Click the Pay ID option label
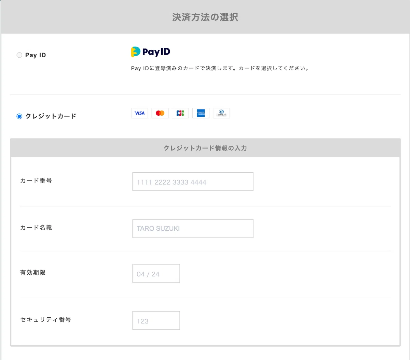The width and height of the screenshot is (410, 360). pos(36,55)
